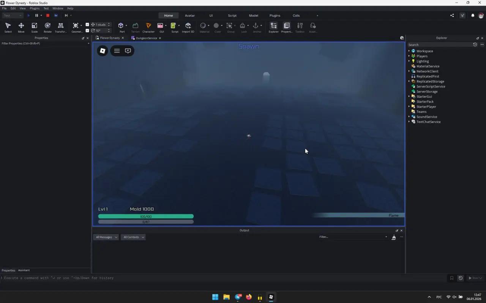486x303 pixels.
Task: Expand the ReplicatedStorage tree node
Action: tap(409, 81)
